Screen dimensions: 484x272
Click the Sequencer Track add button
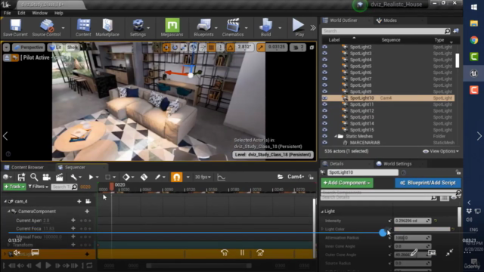pyautogui.click(x=14, y=187)
